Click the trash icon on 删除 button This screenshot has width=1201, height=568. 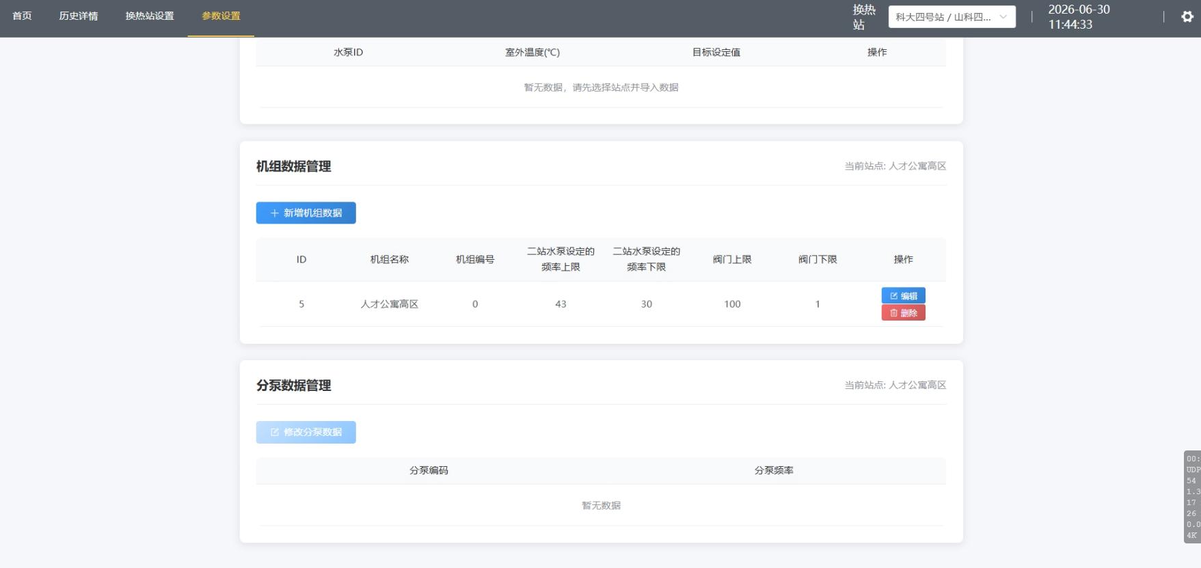(x=894, y=313)
